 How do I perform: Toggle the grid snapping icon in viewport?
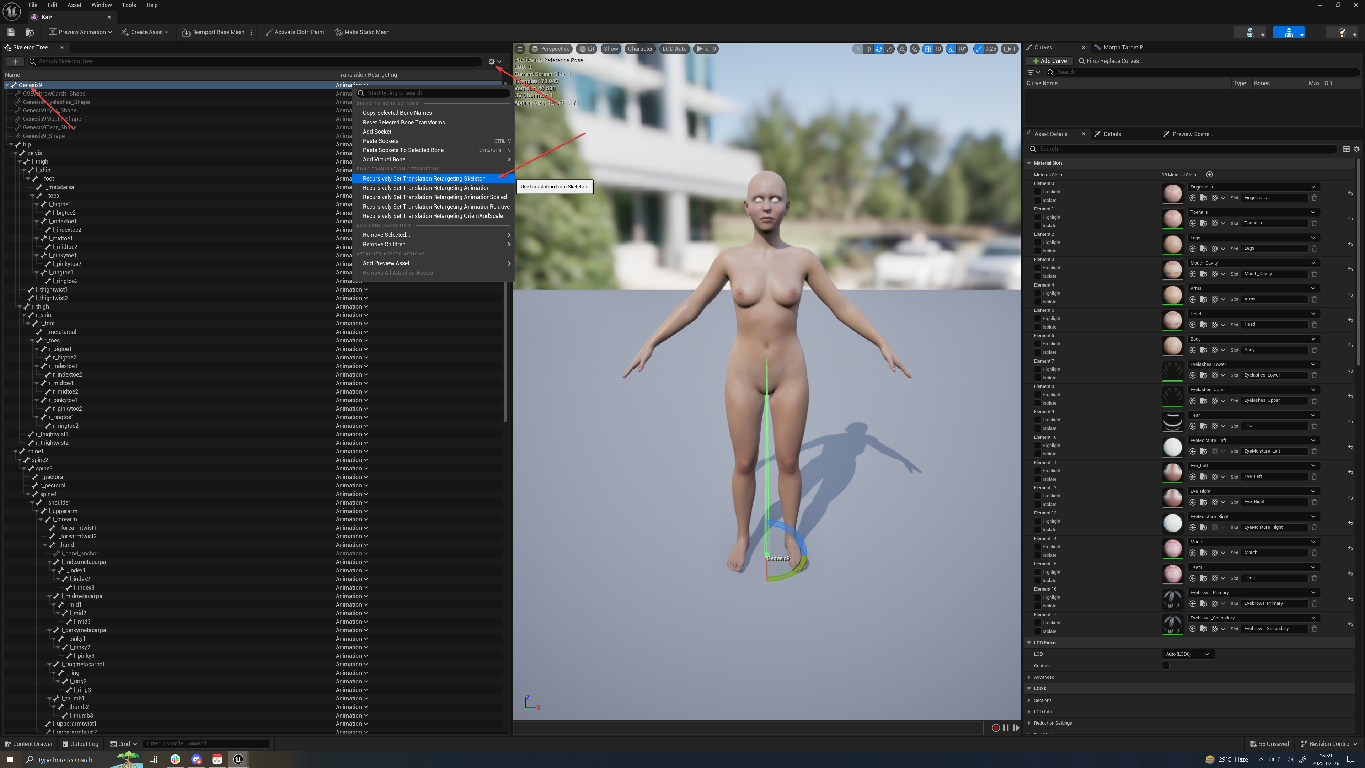(x=927, y=49)
